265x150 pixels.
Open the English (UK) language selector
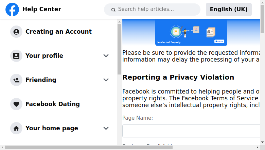(229, 10)
